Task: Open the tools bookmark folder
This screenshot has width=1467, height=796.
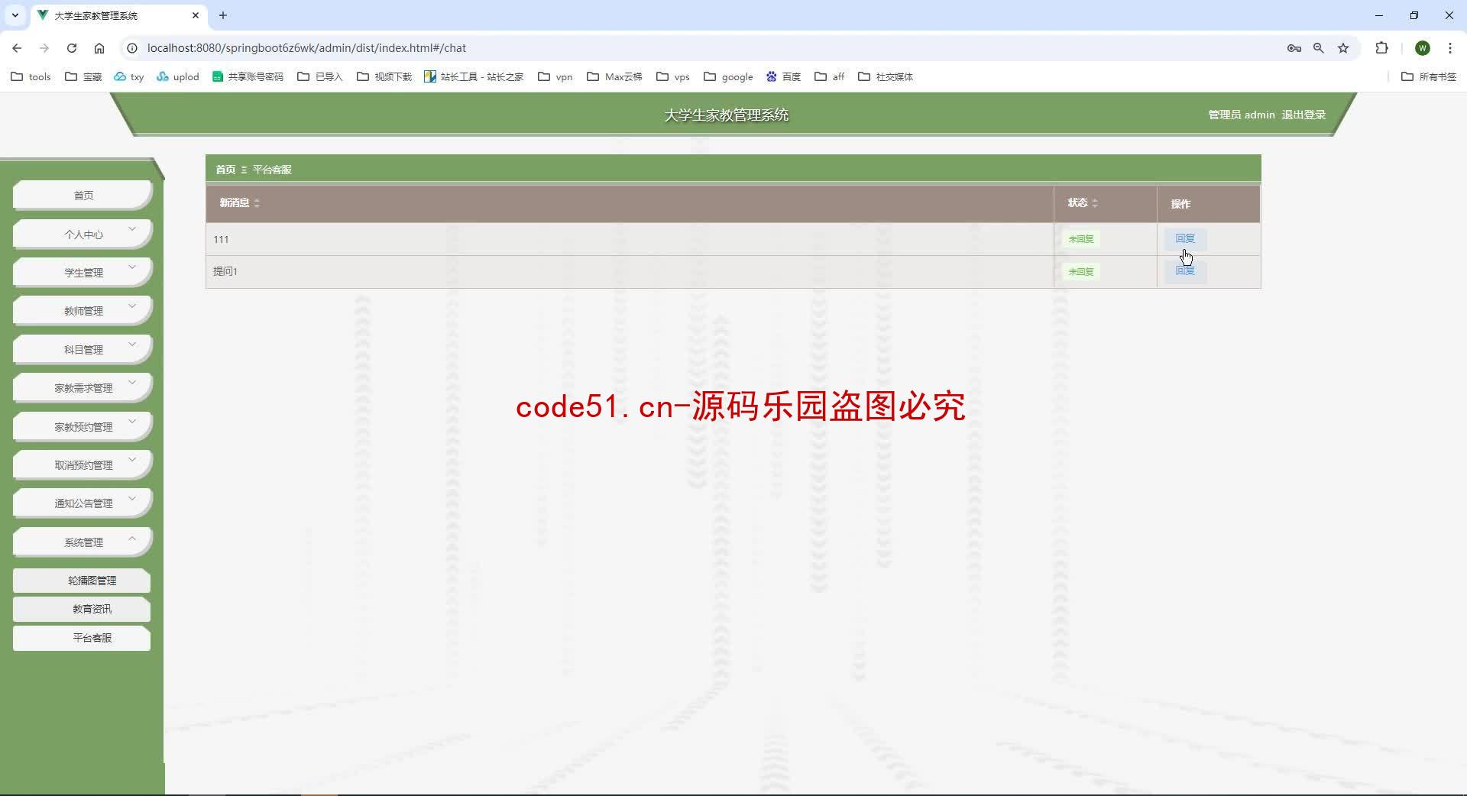Action: click(x=31, y=76)
